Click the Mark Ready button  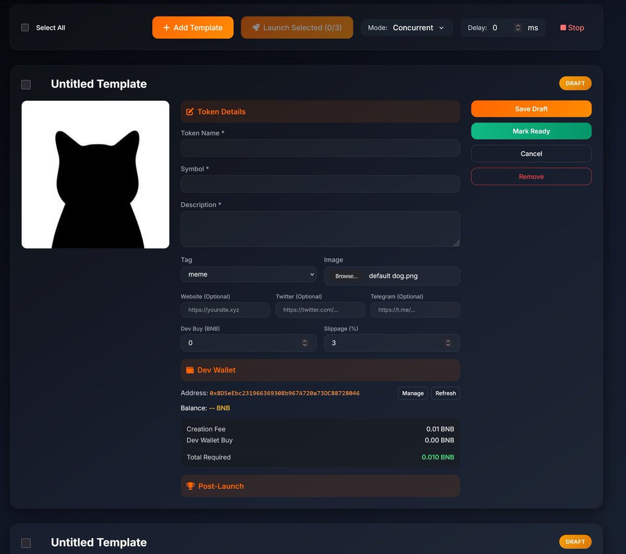(x=531, y=131)
